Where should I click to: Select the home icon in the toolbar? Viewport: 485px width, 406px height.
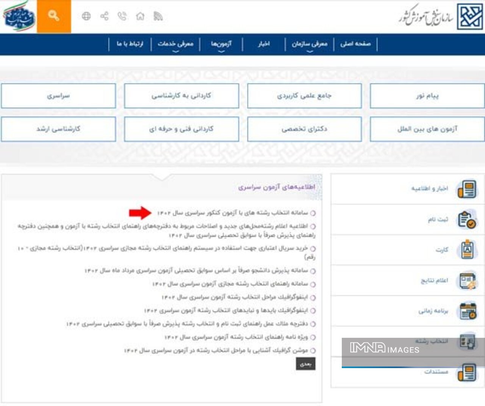tap(141, 16)
